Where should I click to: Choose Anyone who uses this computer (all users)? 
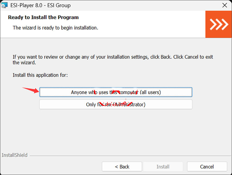coord(116,92)
